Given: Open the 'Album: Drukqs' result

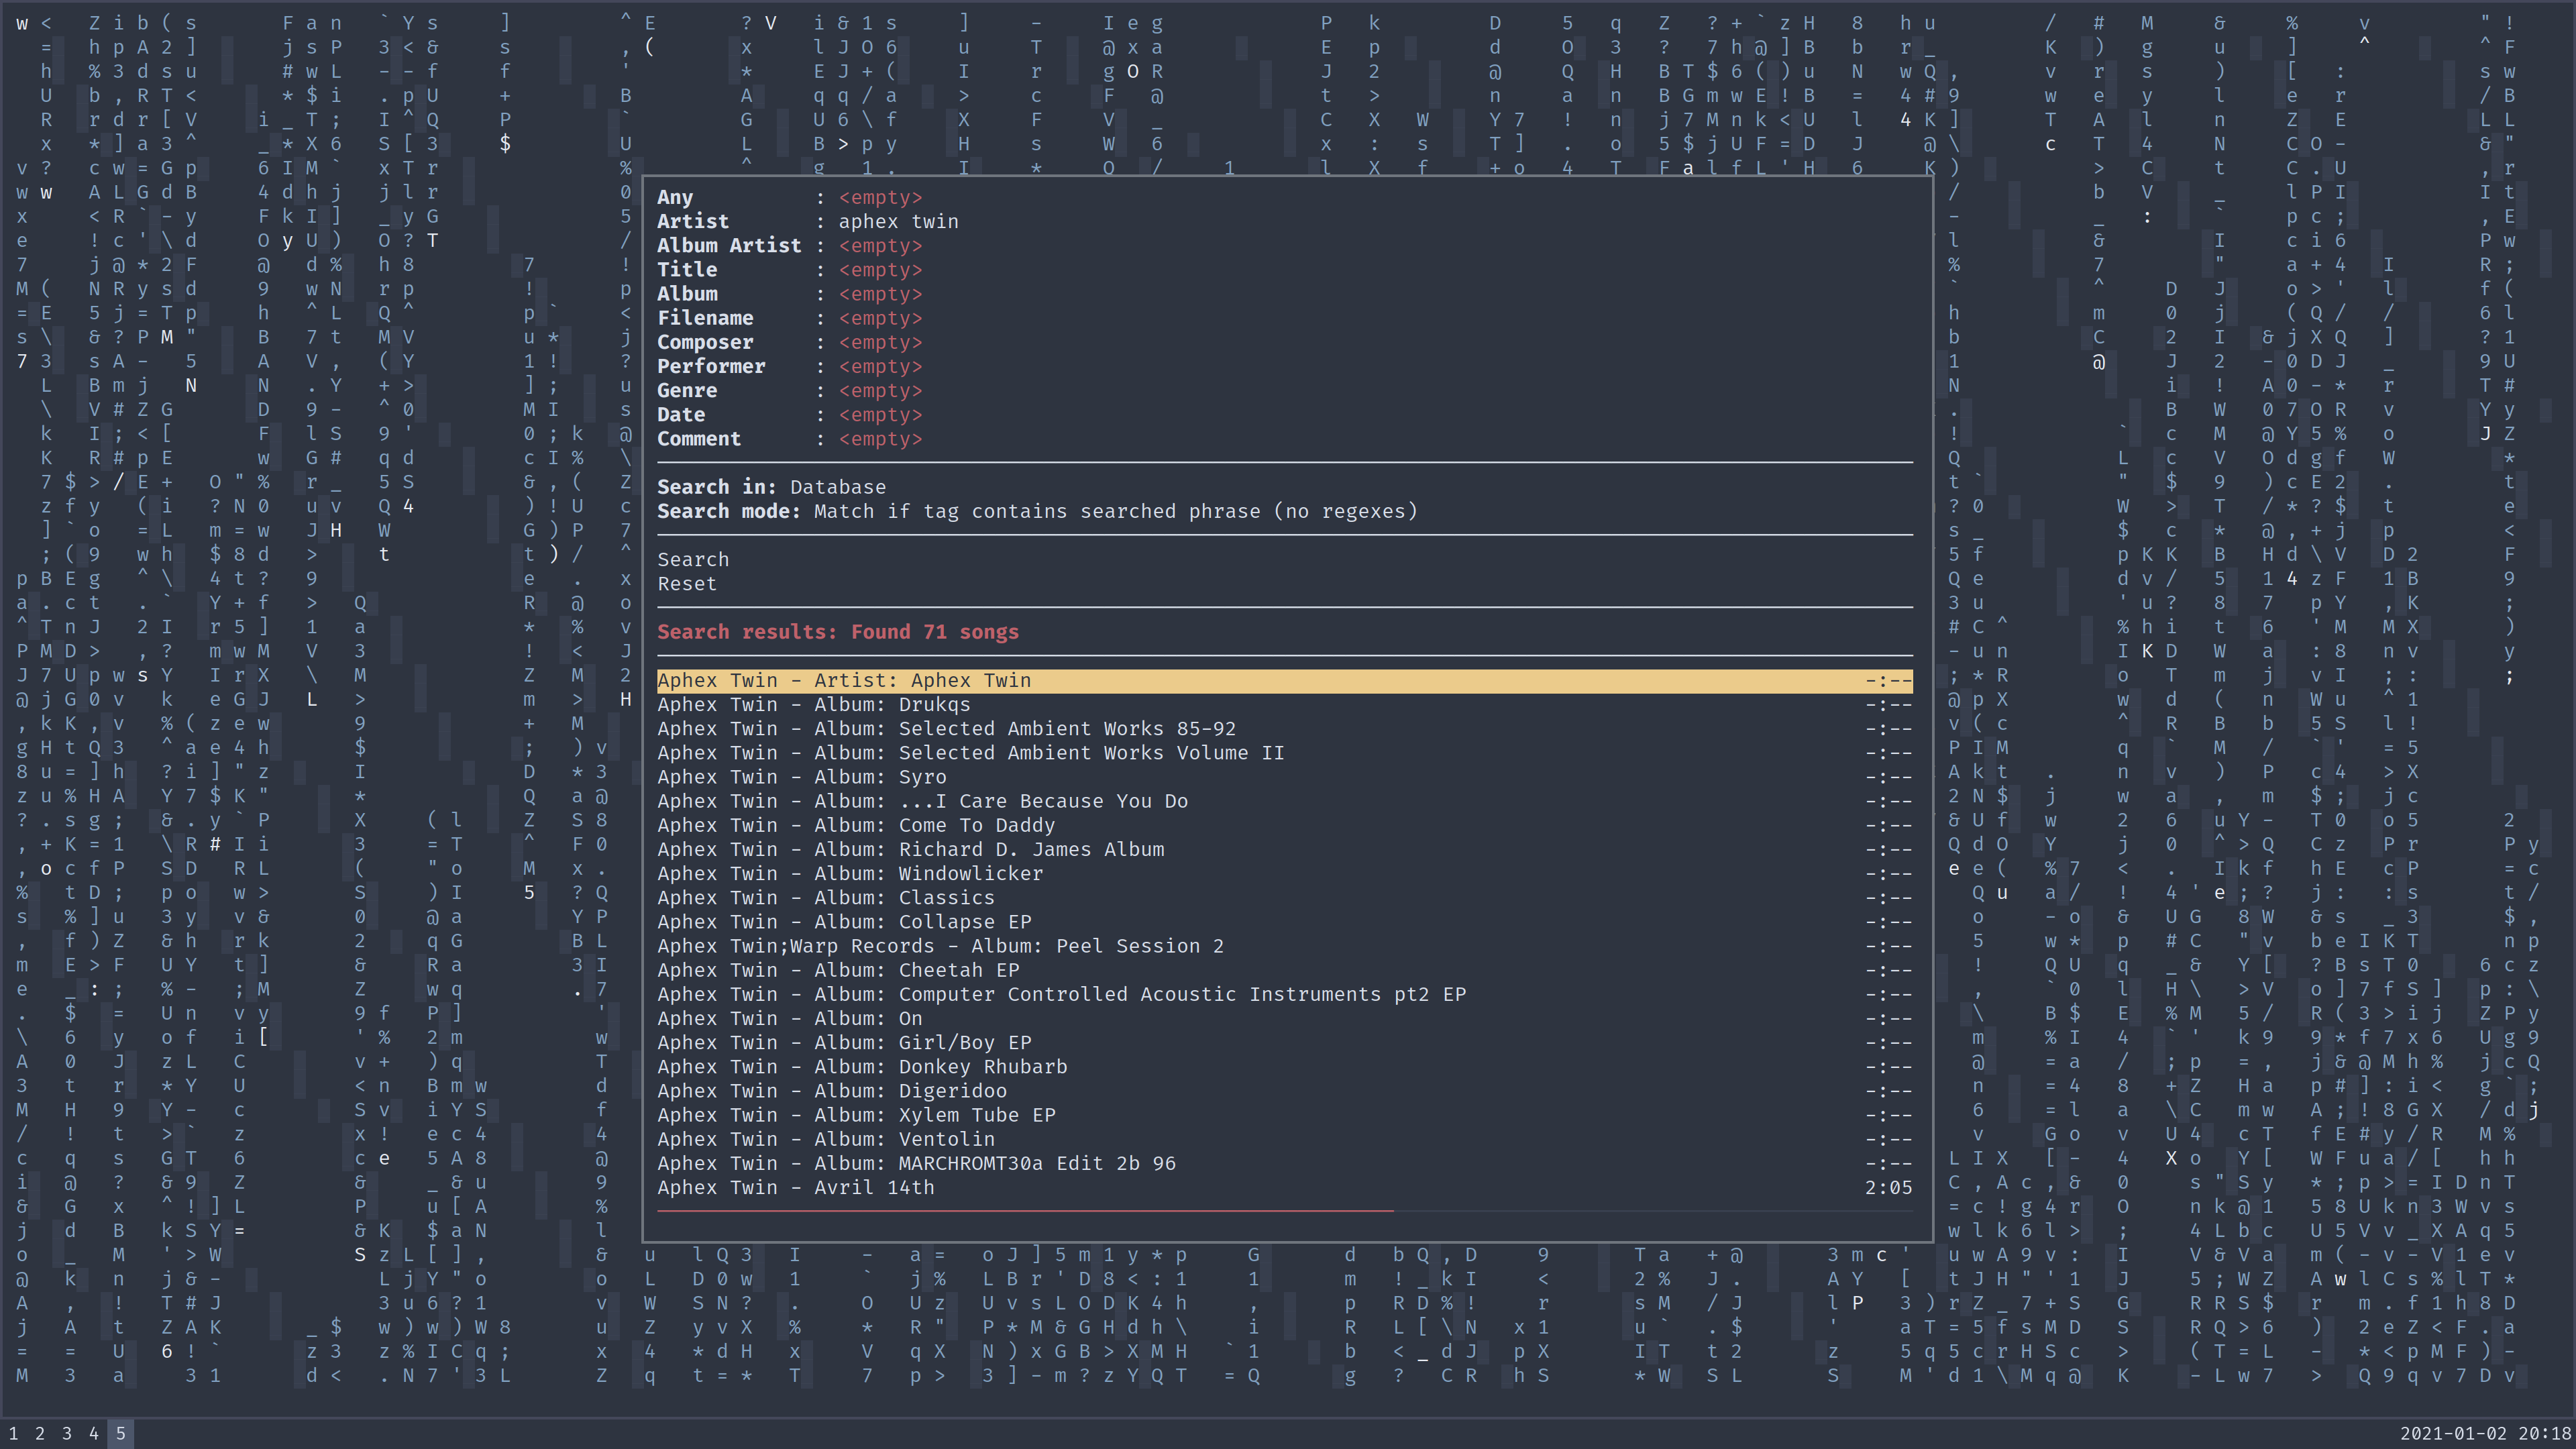Looking at the screenshot, I should [813, 705].
